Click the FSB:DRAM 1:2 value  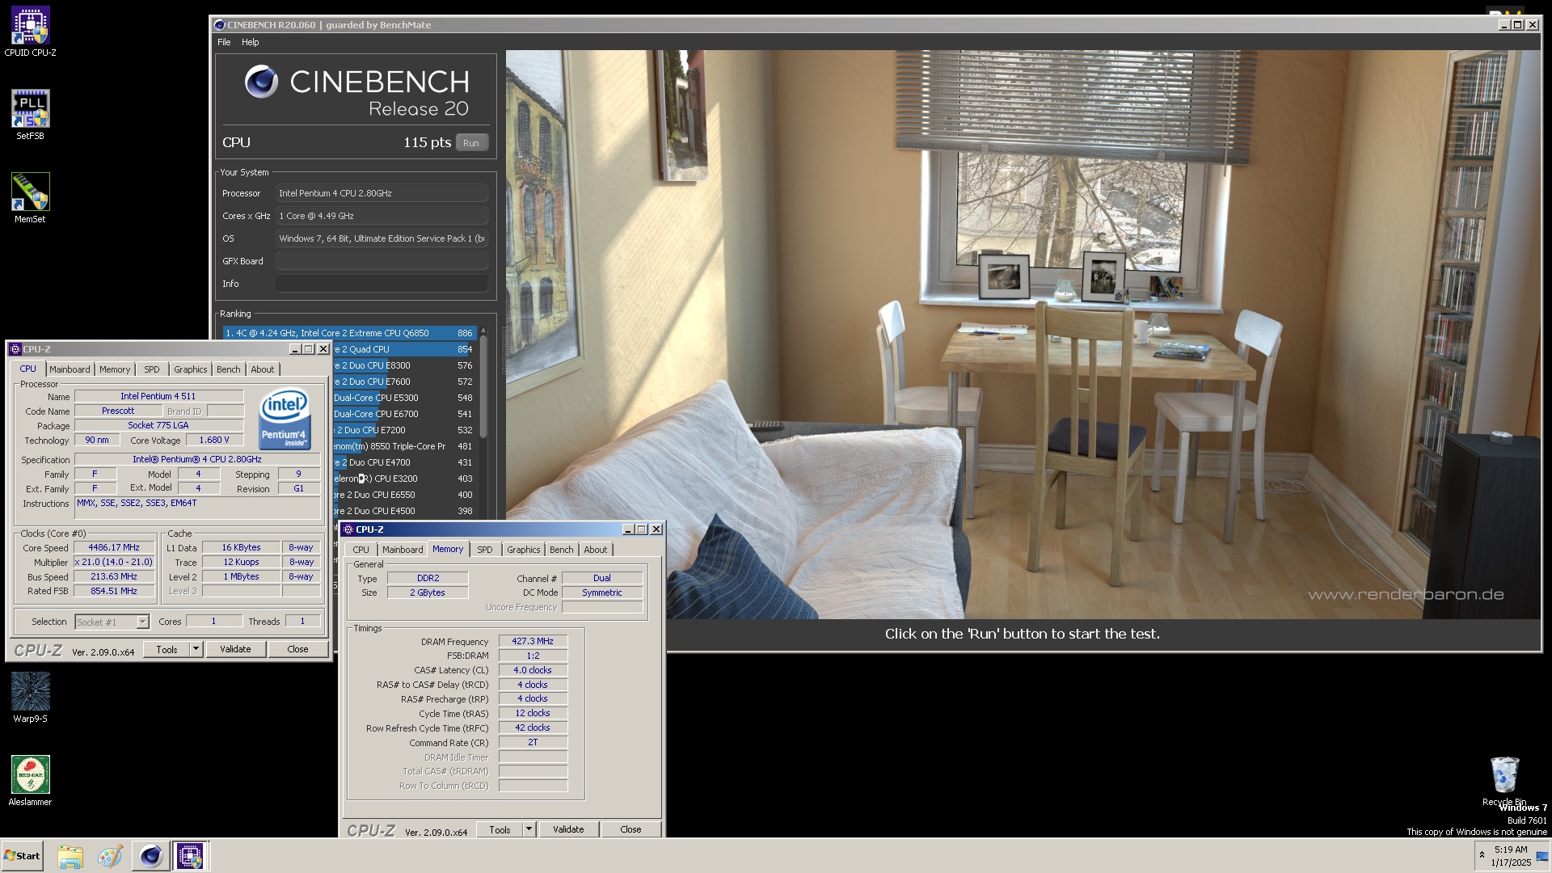pyautogui.click(x=533, y=656)
